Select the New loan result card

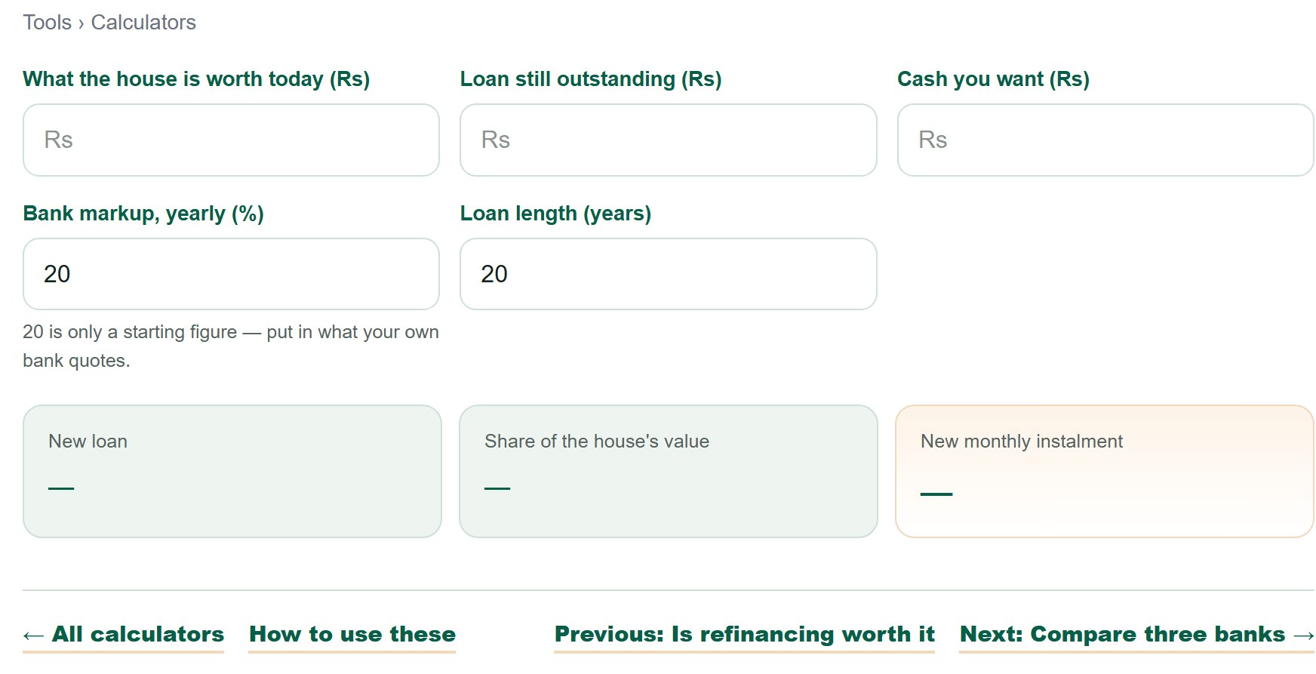click(232, 471)
